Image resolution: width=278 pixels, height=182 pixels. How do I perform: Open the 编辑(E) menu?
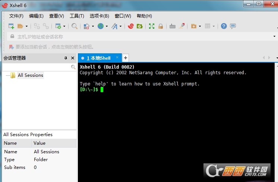pos(37,16)
